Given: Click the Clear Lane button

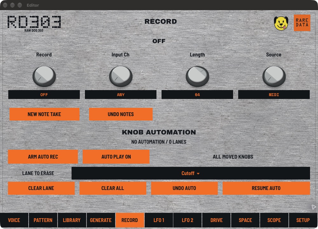Looking at the screenshot, I should tap(41, 188).
